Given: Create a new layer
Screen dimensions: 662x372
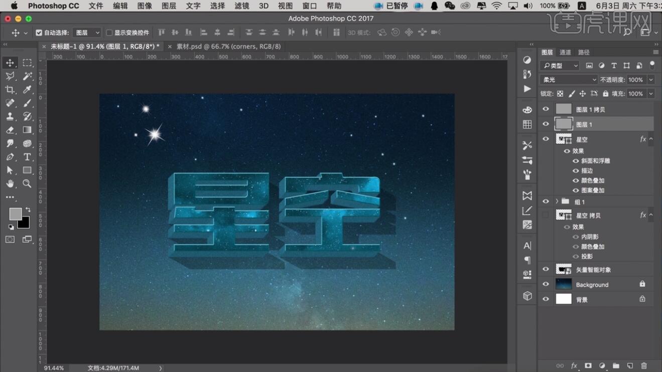Looking at the screenshot, I should [630, 366].
